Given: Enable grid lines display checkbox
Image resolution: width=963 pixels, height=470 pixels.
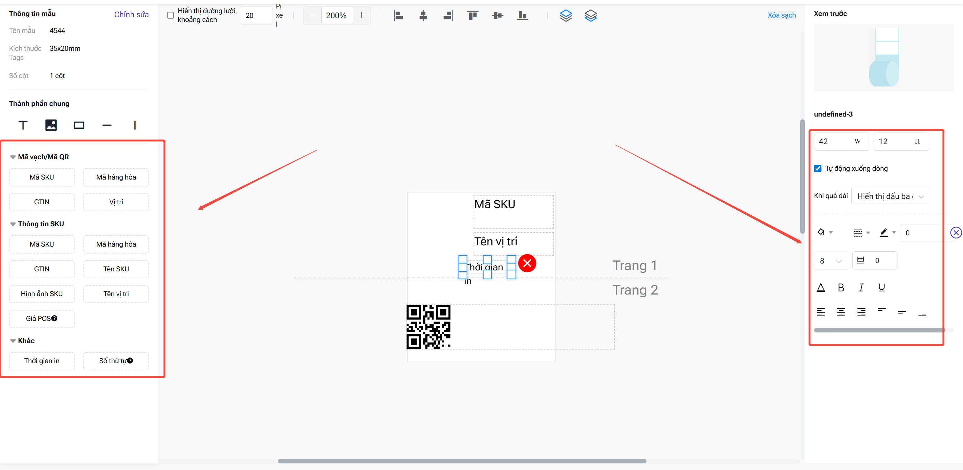Looking at the screenshot, I should point(171,15).
